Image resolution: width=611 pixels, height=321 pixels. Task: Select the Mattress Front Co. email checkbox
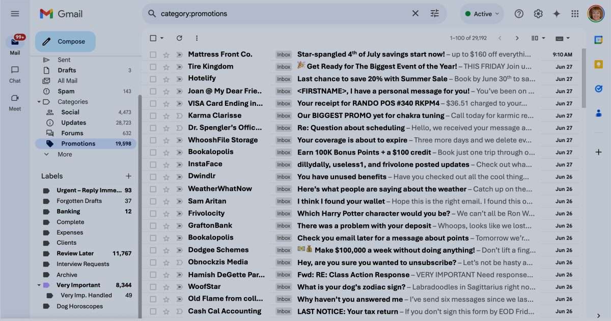(153, 54)
